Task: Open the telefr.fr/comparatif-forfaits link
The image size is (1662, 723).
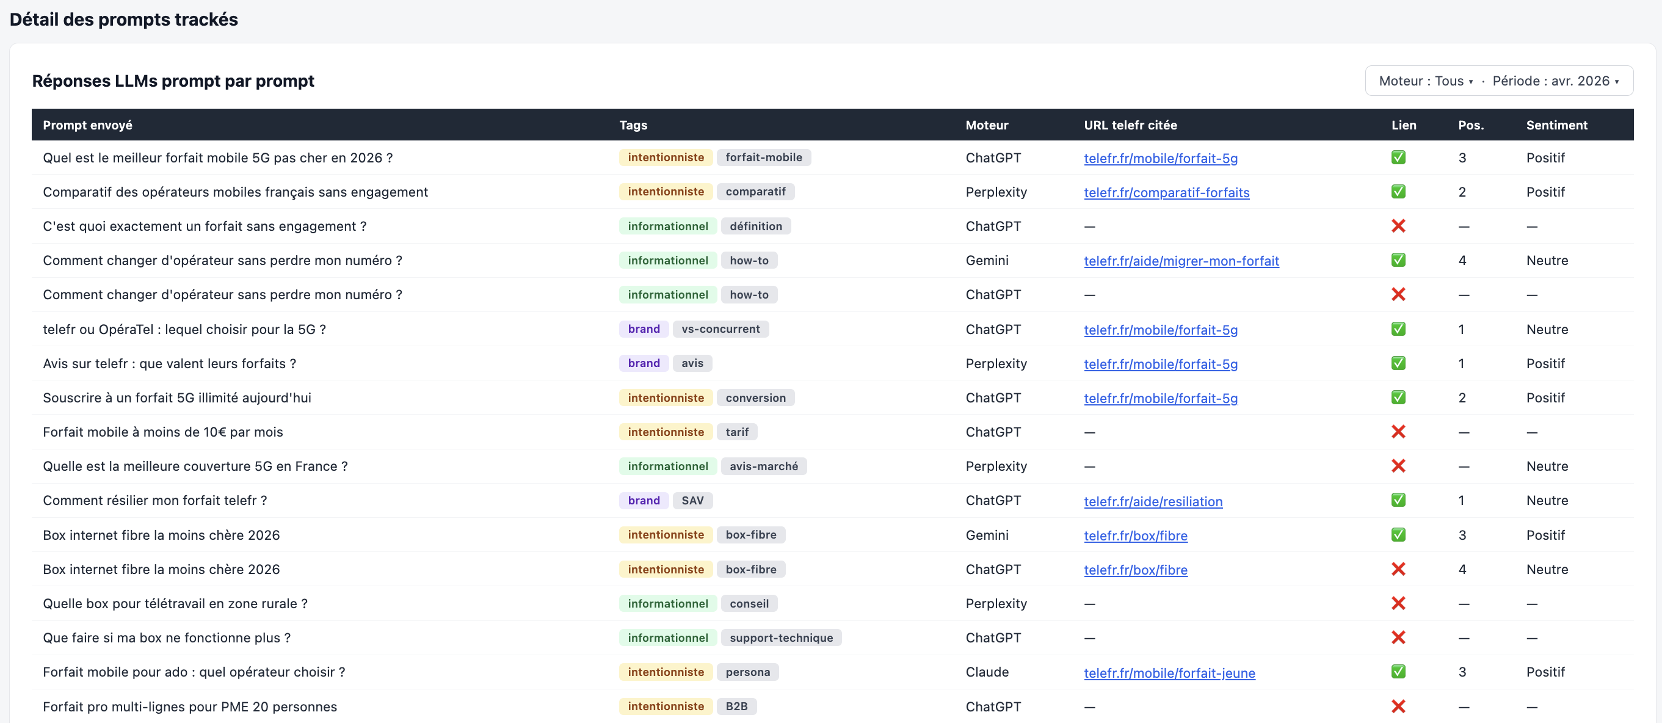Action: 1166,192
